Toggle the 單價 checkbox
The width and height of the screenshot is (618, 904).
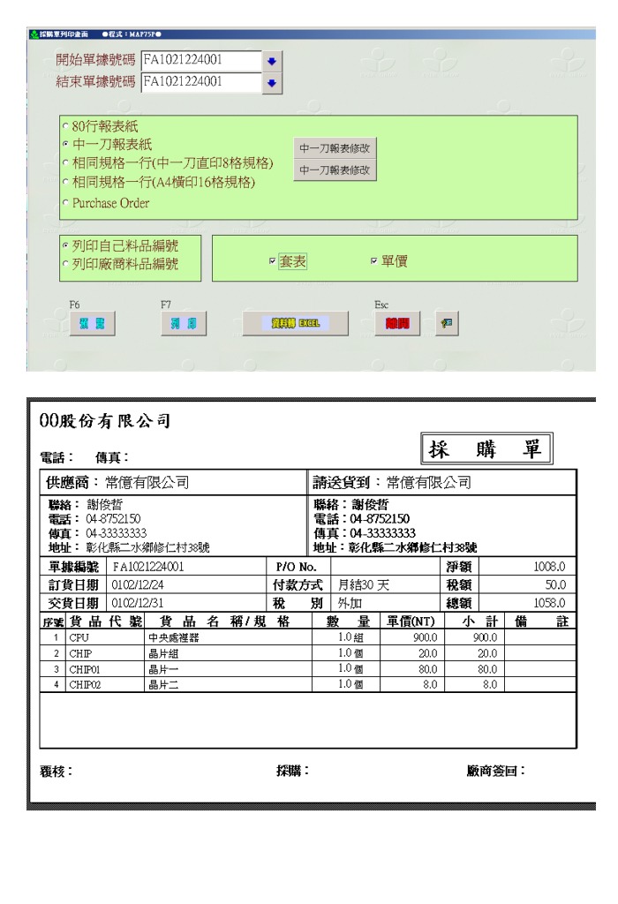coord(374,262)
